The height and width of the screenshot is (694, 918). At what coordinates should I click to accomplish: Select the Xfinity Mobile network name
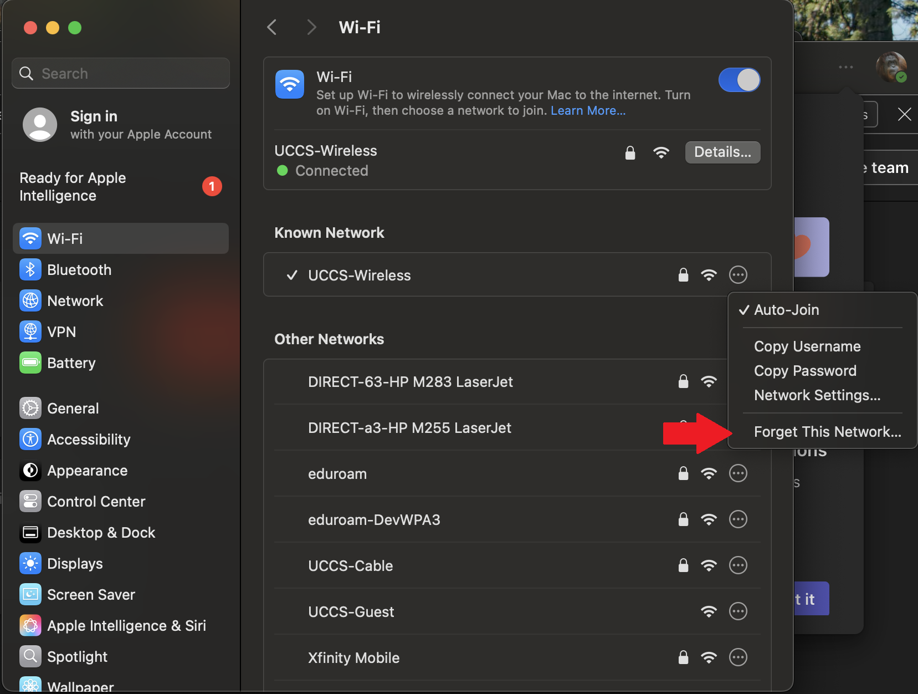[x=353, y=658]
